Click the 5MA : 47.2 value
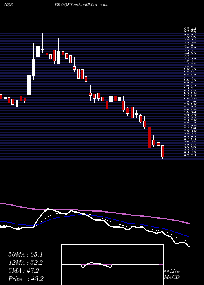Screen dimensions: 204x285 click(24, 271)
